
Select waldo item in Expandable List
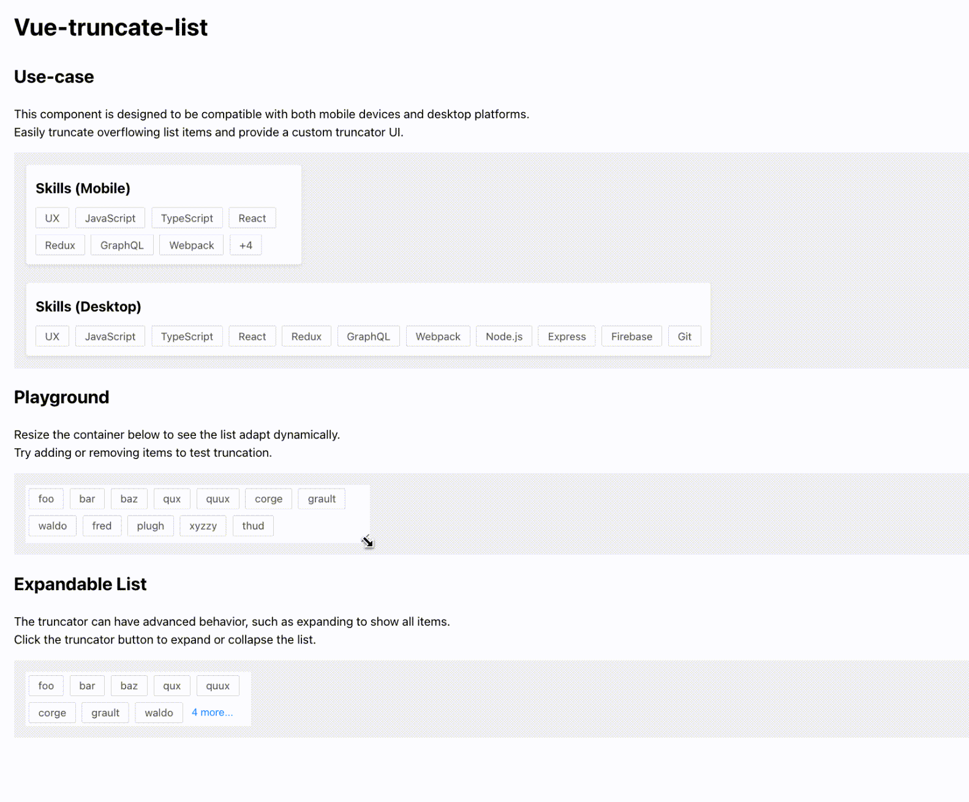click(x=159, y=713)
